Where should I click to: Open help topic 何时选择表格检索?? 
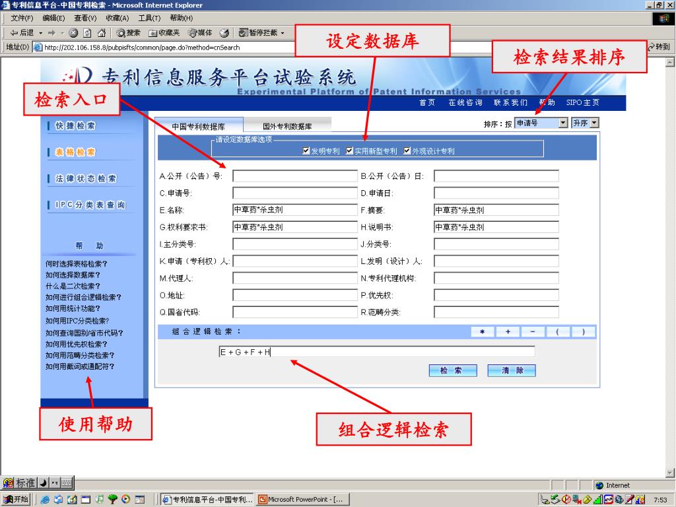(x=77, y=264)
